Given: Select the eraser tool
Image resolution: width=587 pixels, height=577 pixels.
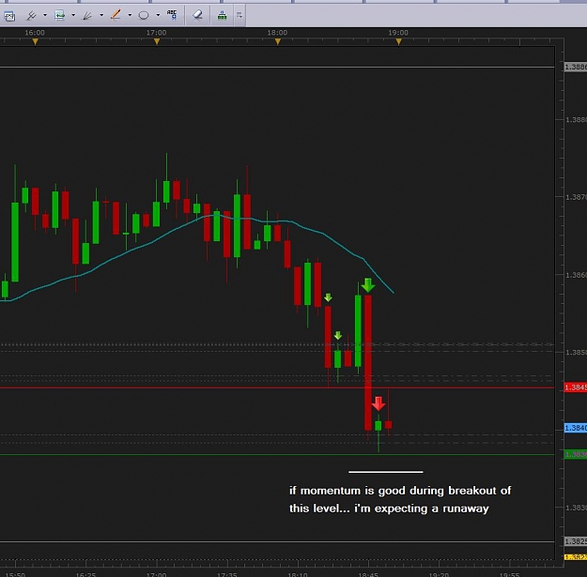Looking at the screenshot, I should tap(197, 15).
